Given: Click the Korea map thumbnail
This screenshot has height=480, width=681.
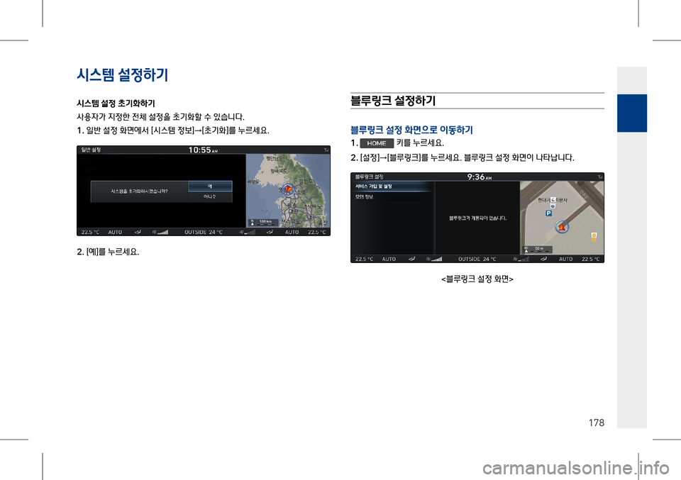Looking at the screenshot, I should 287,191.
